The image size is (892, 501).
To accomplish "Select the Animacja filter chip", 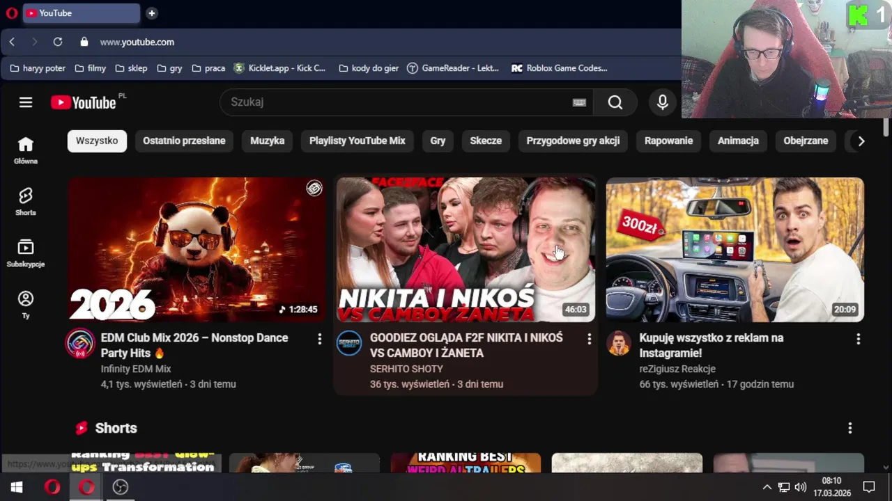I will 738,141.
